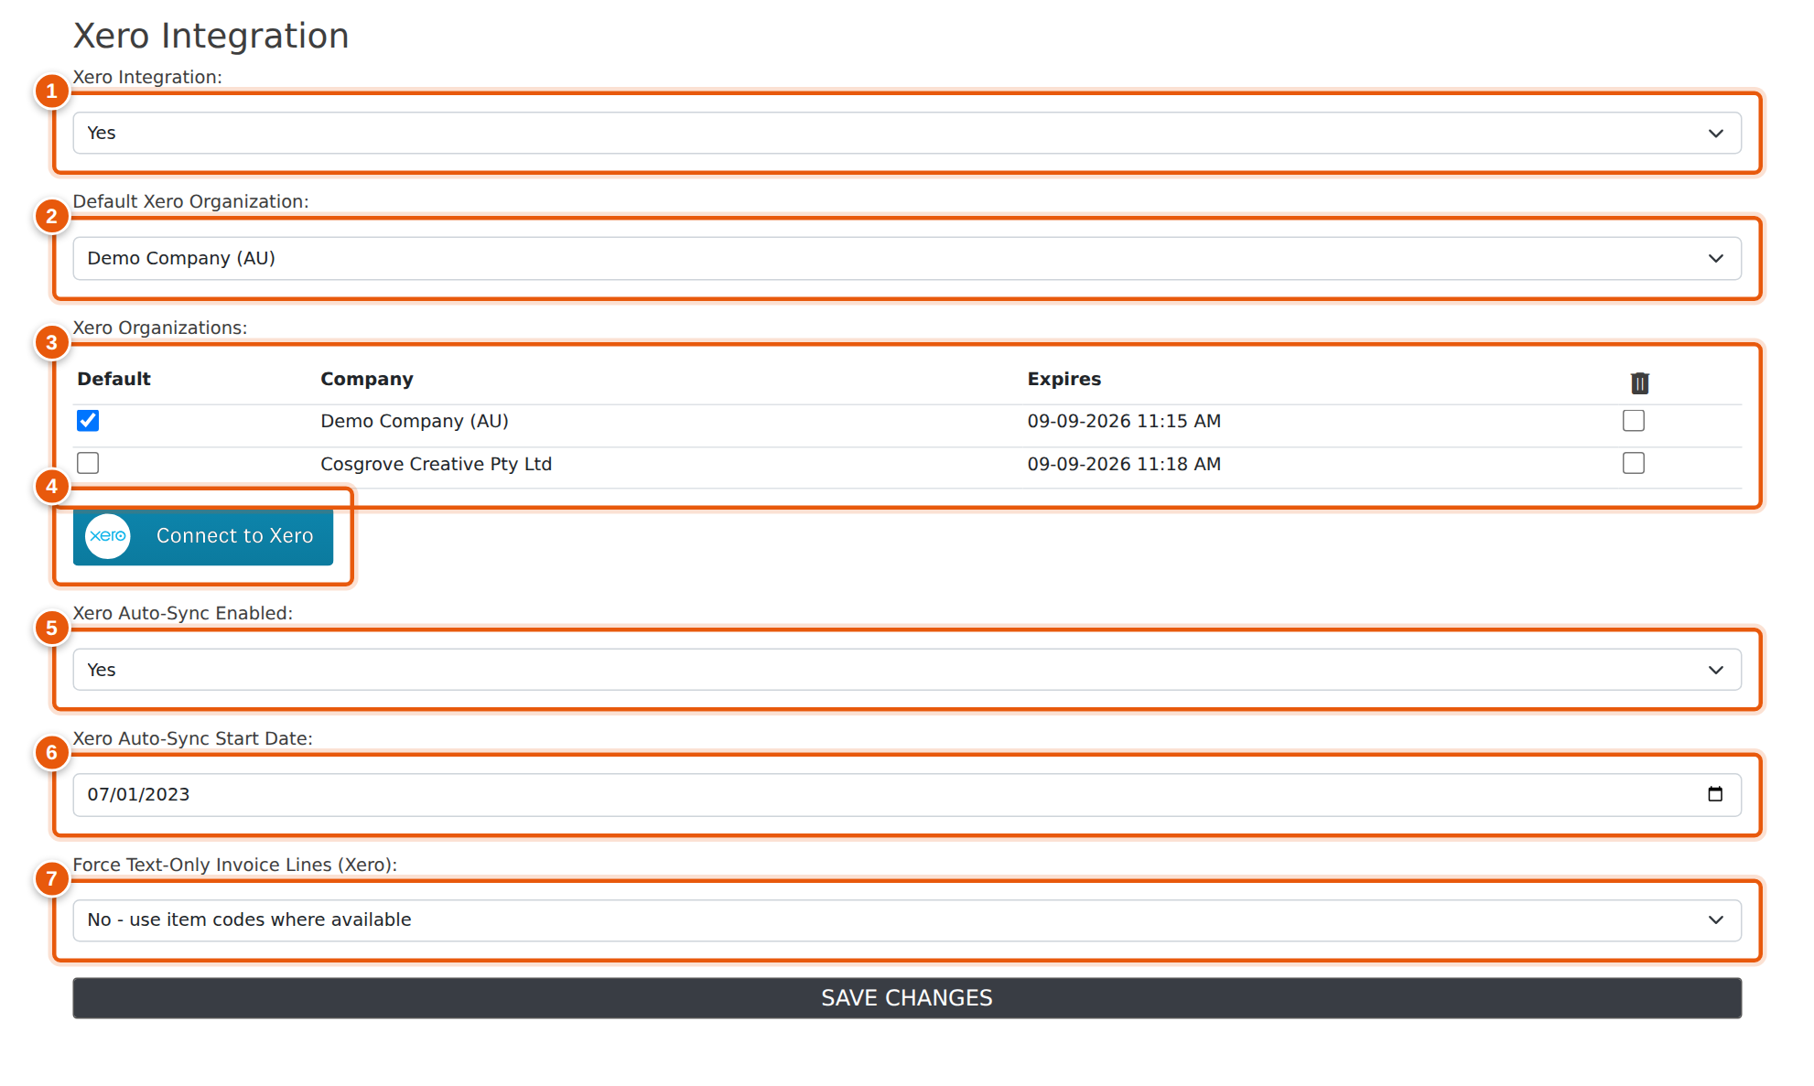
Task: Click the 'Default' column header
Action: [x=113, y=379]
